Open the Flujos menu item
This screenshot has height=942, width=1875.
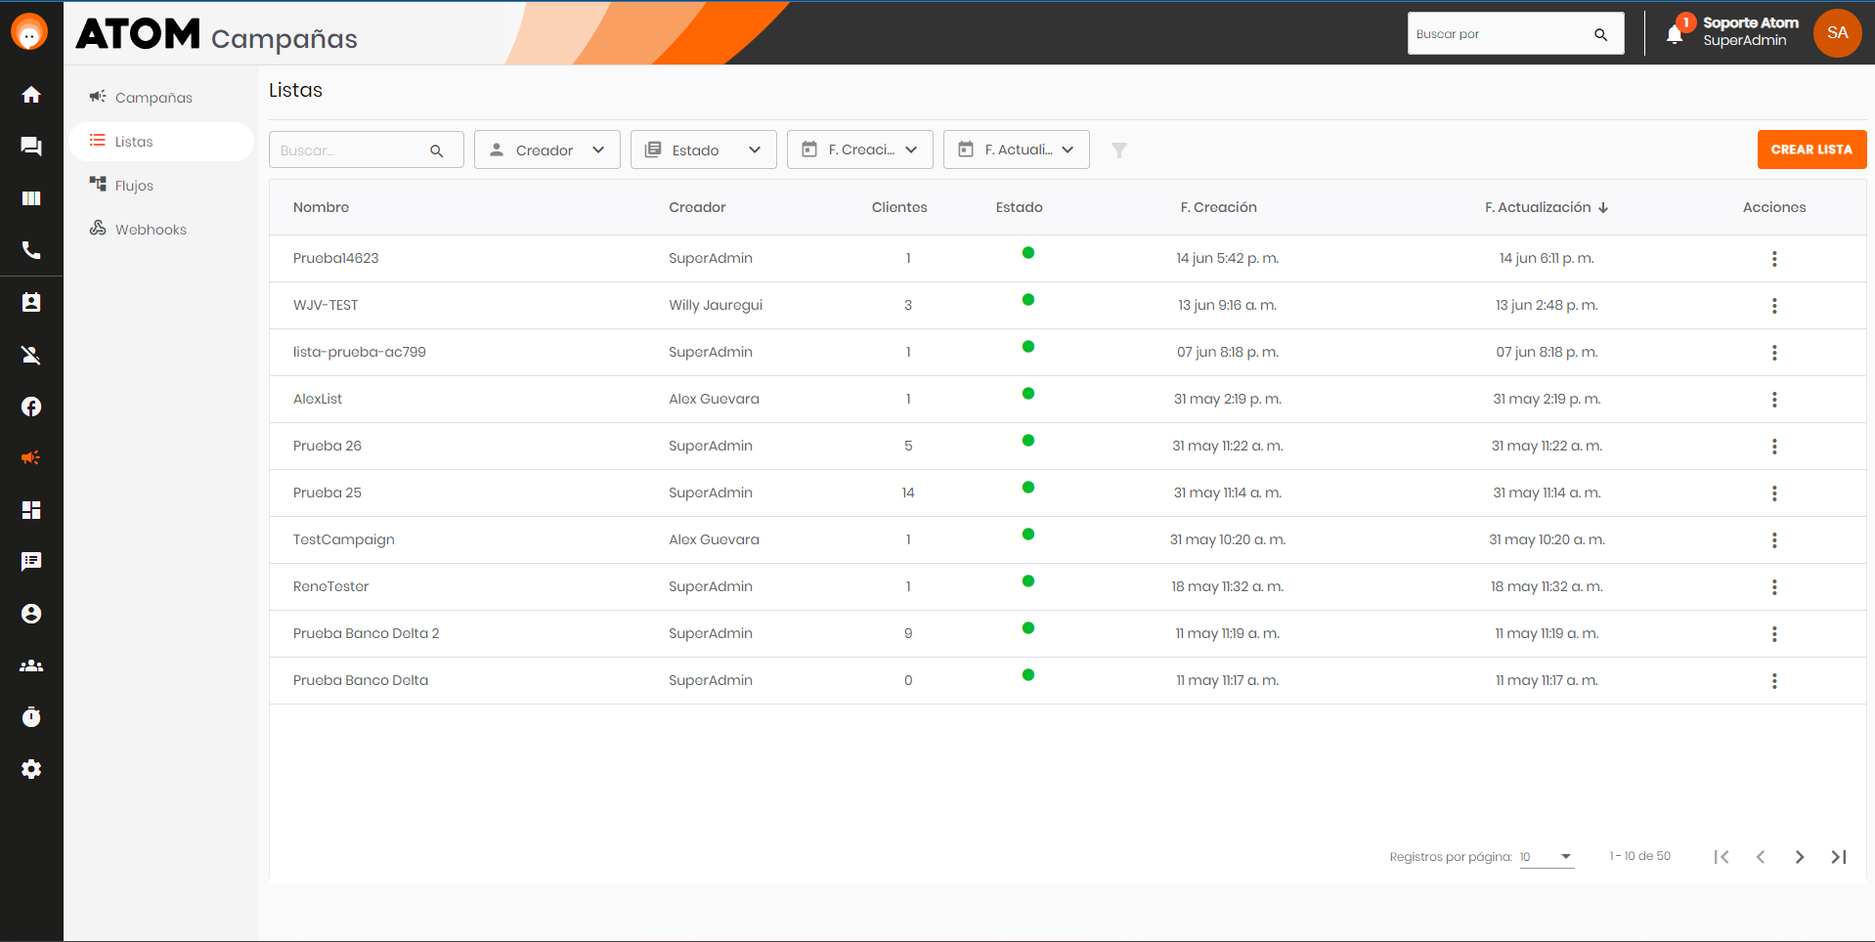tap(161, 186)
